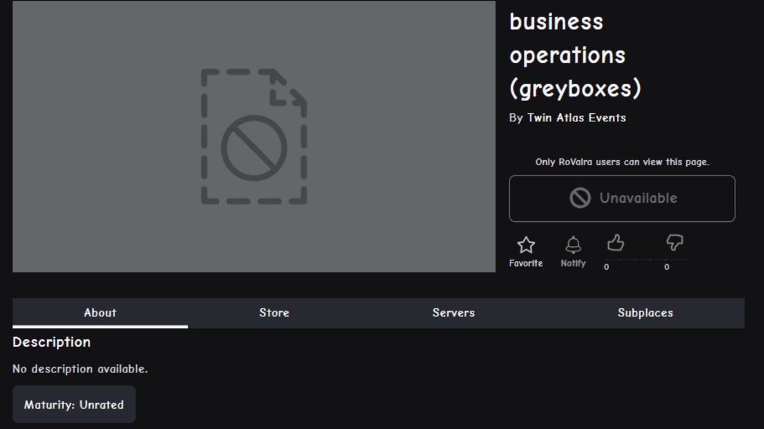
Task: Click the Maturity: Unrated badge
Action: pos(74,404)
